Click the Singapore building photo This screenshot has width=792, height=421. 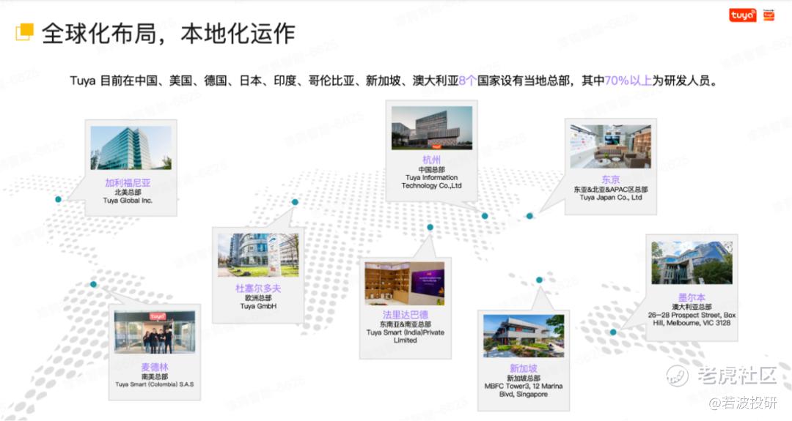coord(524,336)
